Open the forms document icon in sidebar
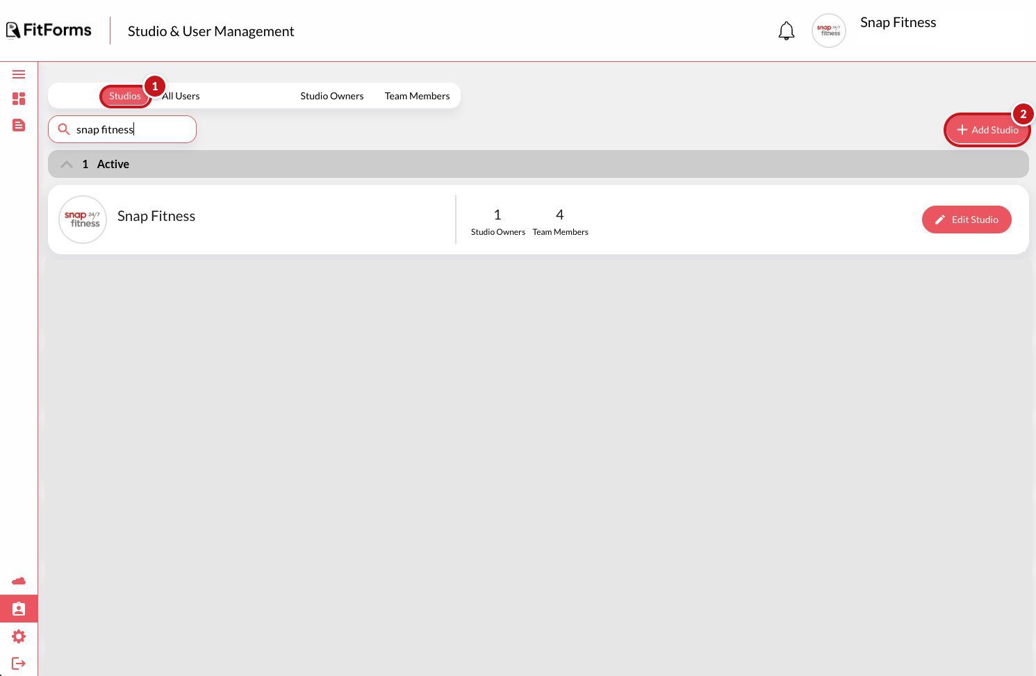The height and width of the screenshot is (676, 1036). click(x=19, y=125)
